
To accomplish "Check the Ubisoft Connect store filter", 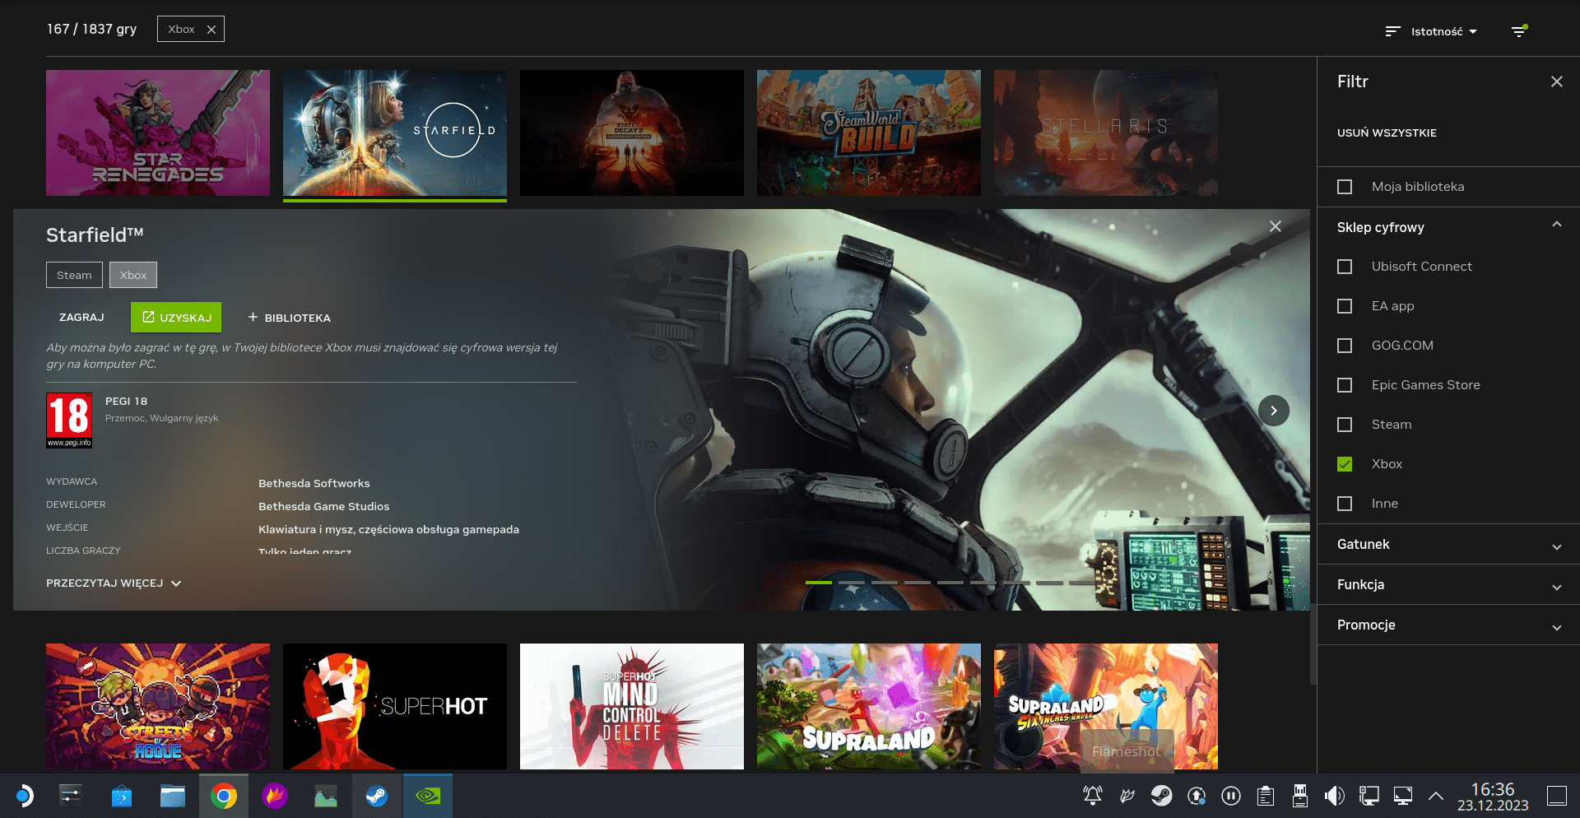I will (x=1345, y=267).
